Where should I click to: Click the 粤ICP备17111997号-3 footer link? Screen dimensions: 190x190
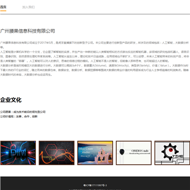(95, 185)
